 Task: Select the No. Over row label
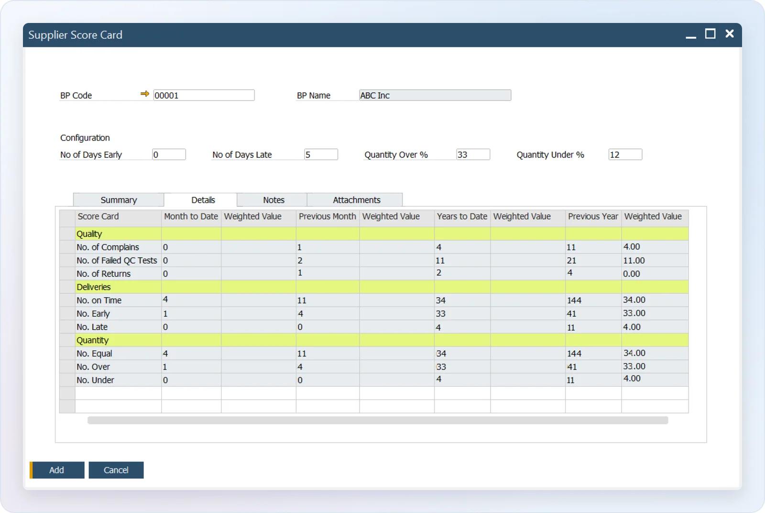93,367
